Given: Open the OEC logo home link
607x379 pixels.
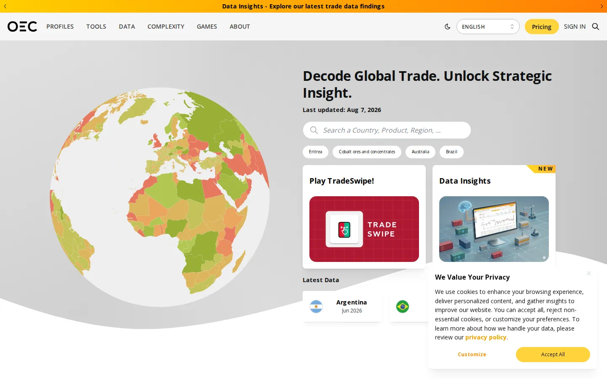Looking at the screenshot, I should click(x=22, y=27).
